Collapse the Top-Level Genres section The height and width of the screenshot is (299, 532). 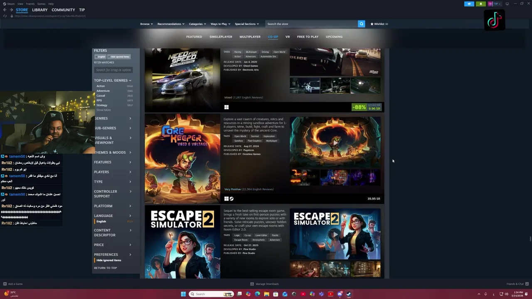click(x=113, y=80)
